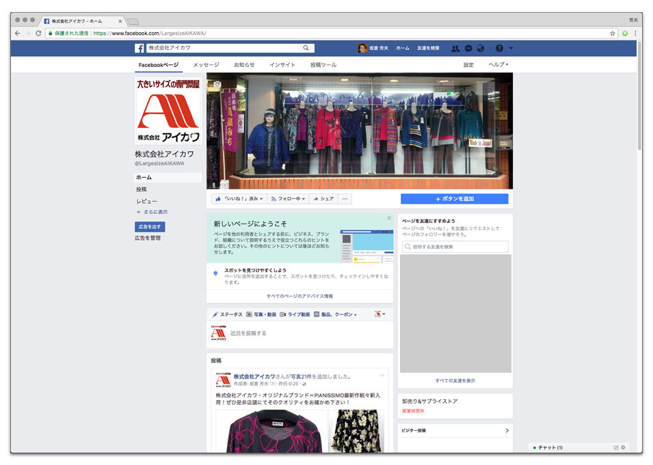Viewport: 653px width, 465px height.
Task: Click browser back arrow
Action: click(x=18, y=34)
